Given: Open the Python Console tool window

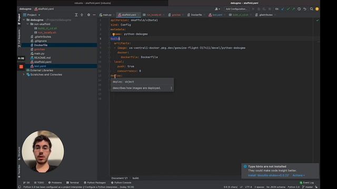Looking at the screenshot, I should (121, 183).
